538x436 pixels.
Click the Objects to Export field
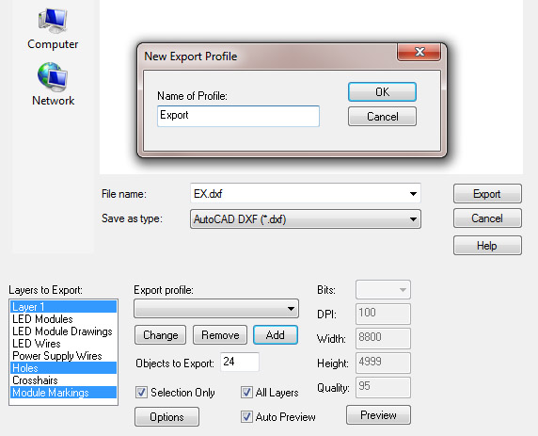coord(240,362)
